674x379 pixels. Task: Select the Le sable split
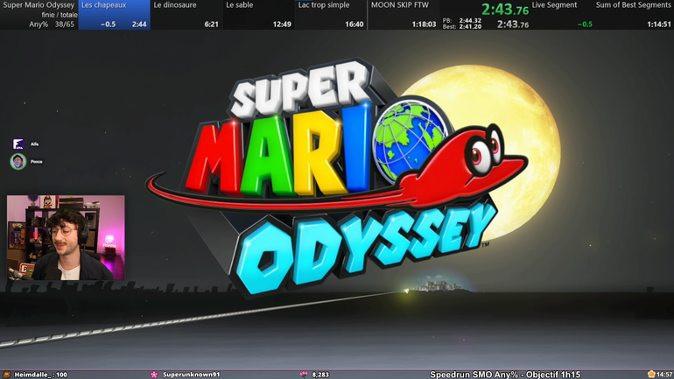tap(258, 15)
